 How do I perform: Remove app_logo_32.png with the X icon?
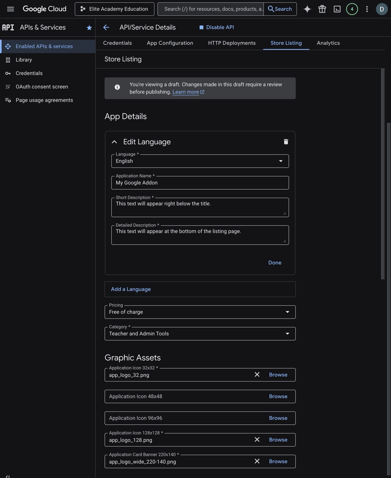(x=257, y=375)
